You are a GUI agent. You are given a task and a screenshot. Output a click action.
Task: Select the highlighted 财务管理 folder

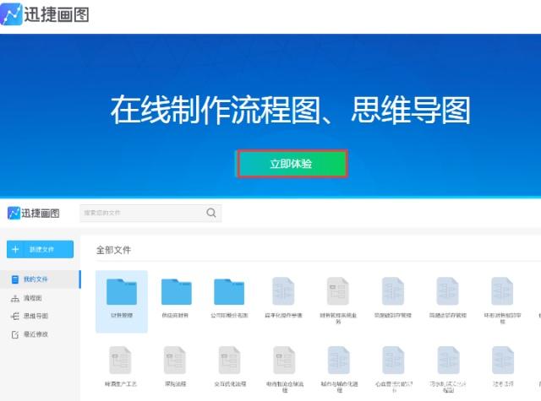point(122,301)
